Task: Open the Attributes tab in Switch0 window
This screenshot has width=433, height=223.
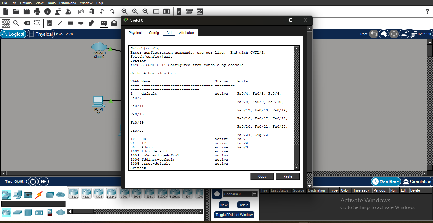Action: 186,33
